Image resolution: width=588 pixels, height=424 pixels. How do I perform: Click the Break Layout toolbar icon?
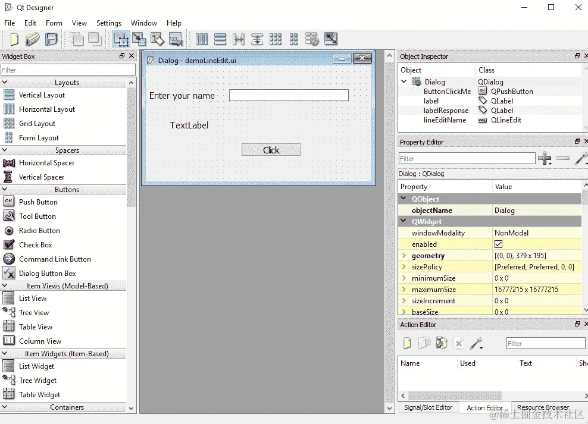[312, 39]
